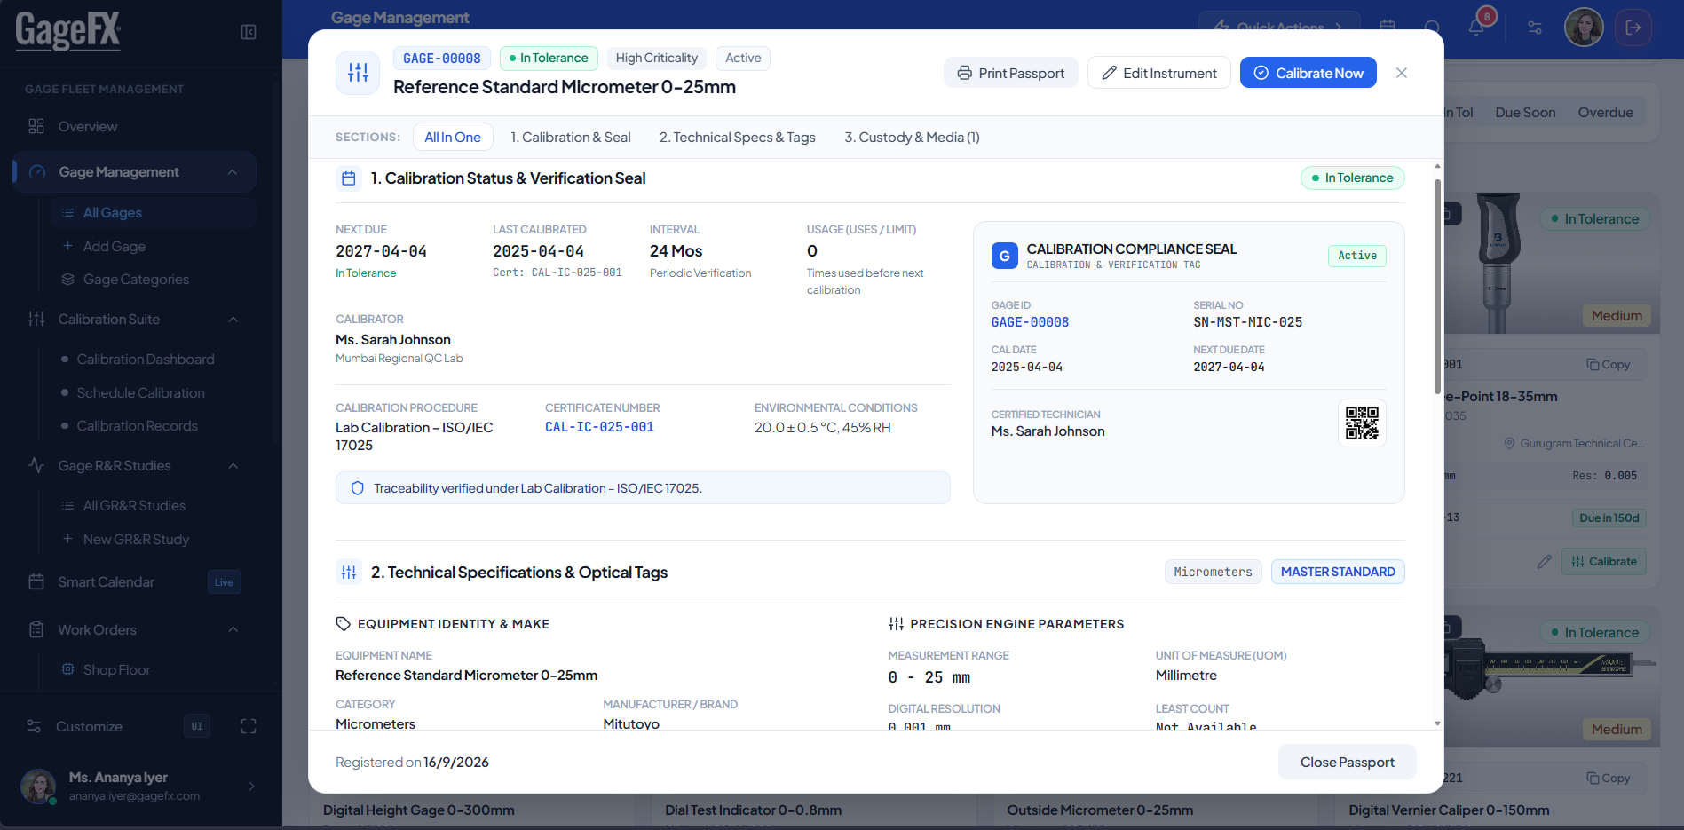Toggle the UI badge next to Customize
The height and width of the screenshot is (830, 1684).
(x=197, y=726)
